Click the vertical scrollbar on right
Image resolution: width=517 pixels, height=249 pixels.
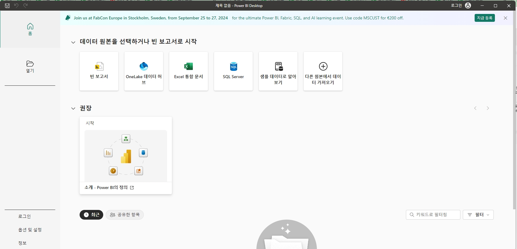pyautogui.click(x=514, y=110)
